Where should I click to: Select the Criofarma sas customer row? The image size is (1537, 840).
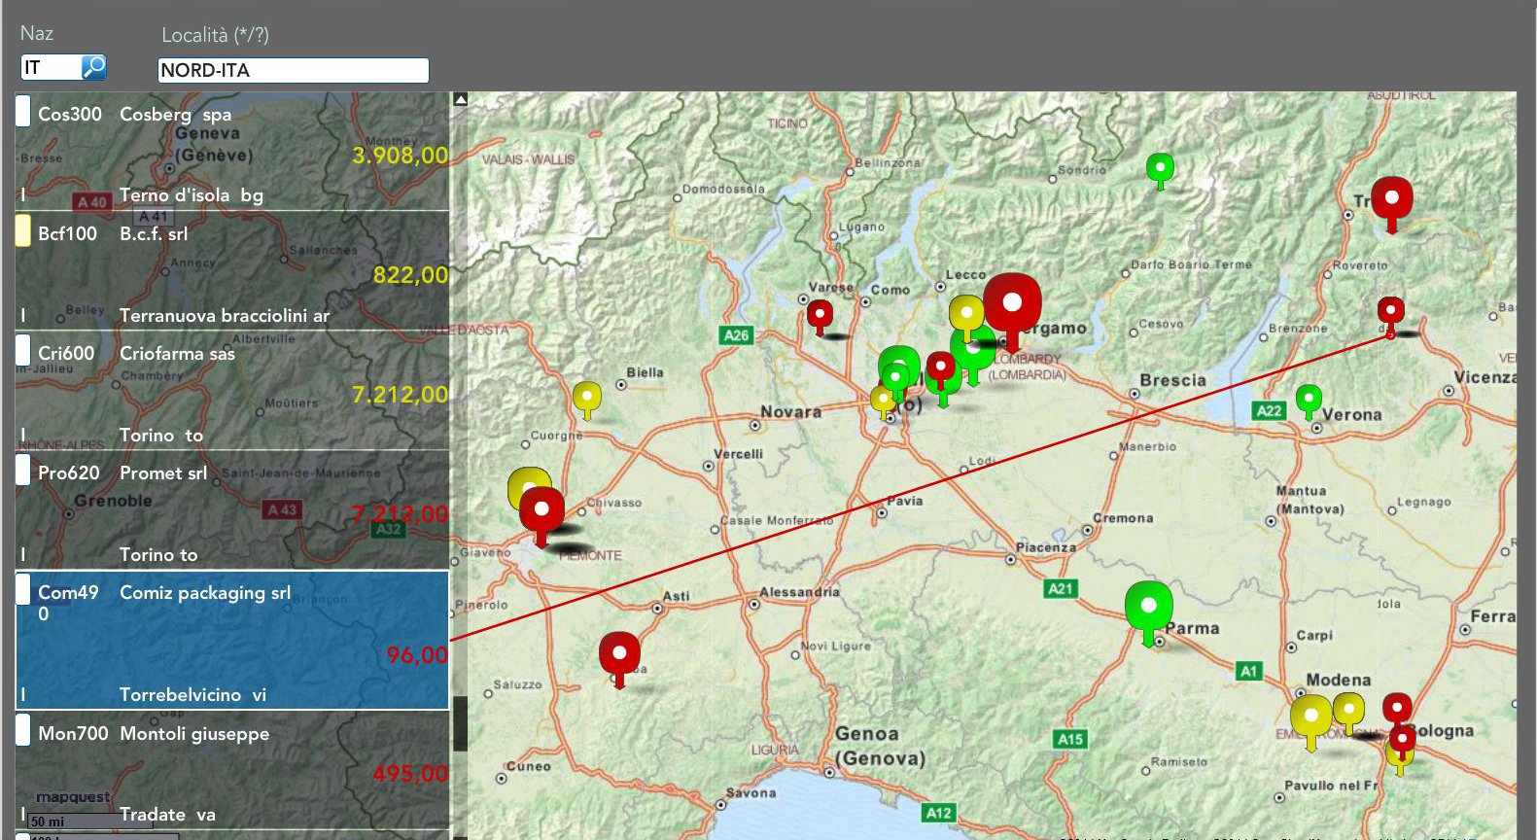[x=232, y=391]
